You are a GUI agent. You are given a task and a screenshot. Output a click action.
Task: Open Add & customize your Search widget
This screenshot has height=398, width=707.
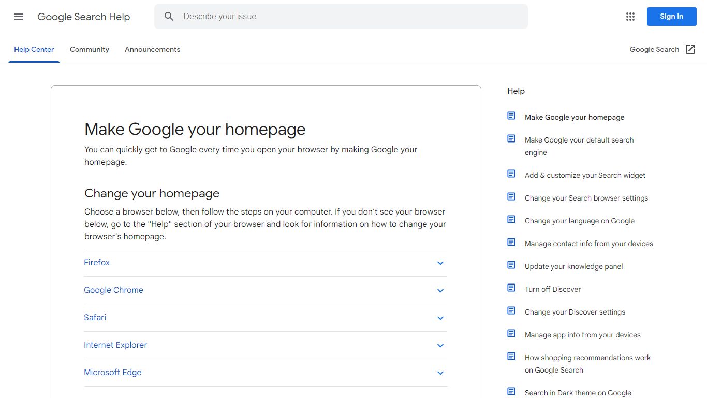click(x=585, y=175)
